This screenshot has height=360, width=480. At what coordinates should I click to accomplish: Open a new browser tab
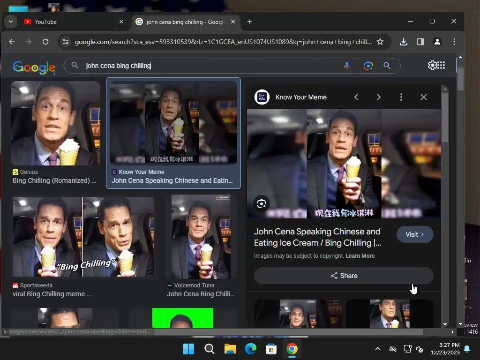[250, 22]
